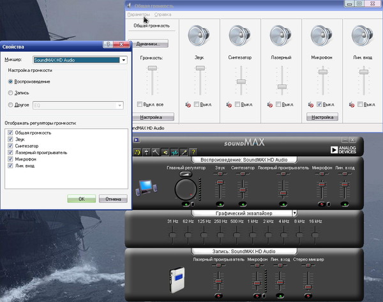Viewport: 383px width, 302px height.
Task: Click the Динамики button
Action: (x=148, y=44)
